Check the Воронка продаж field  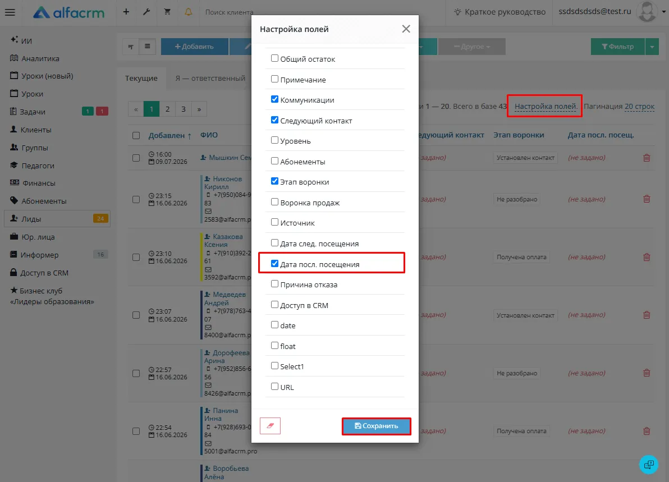275,202
